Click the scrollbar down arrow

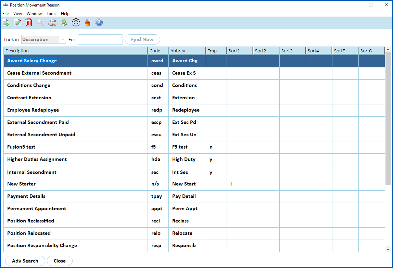tap(388, 249)
